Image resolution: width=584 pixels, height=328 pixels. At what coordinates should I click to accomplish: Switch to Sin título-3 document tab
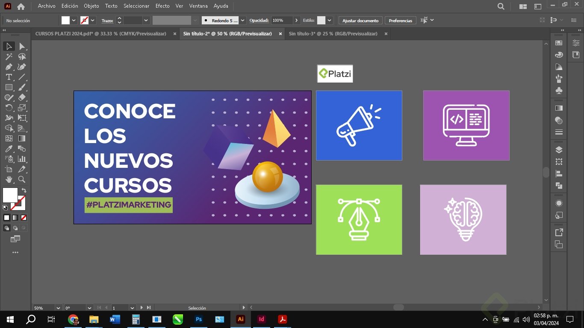pos(333,34)
